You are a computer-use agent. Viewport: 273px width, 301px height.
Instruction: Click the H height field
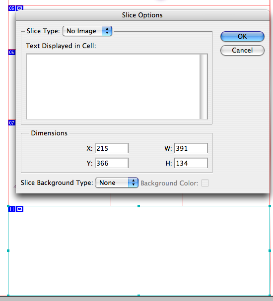[x=191, y=163]
